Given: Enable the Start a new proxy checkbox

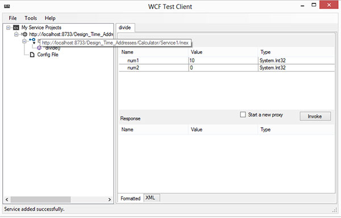Looking at the screenshot, I should point(243,115).
